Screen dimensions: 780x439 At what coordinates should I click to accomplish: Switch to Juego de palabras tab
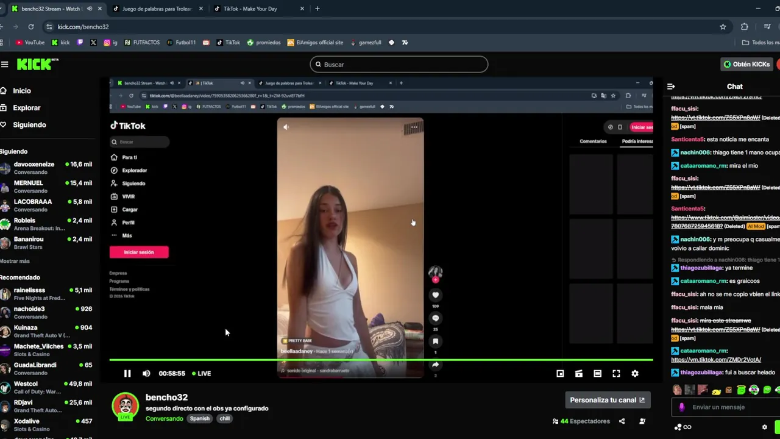click(x=157, y=9)
